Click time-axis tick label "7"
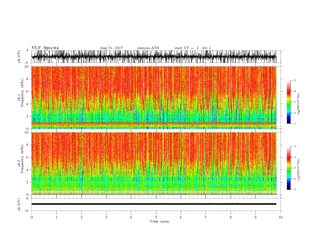 pyautogui.click(x=206, y=217)
